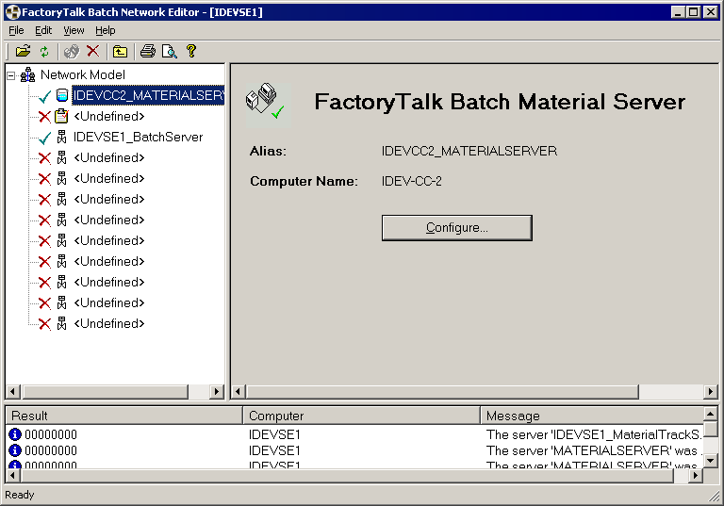Screen dimensions: 724x506
Task: Open the Help menu
Action: pos(106,30)
